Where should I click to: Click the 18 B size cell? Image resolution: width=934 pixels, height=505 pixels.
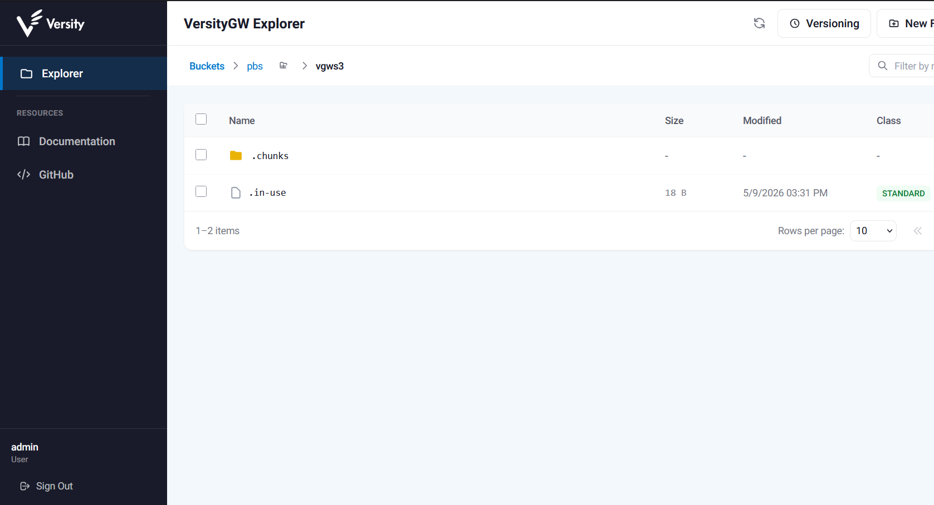pyautogui.click(x=676, y=193)
